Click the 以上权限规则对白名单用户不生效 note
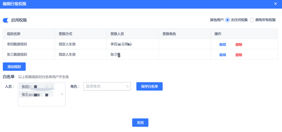The height and width of the screenshot is (132, 282). pos(44,77)
